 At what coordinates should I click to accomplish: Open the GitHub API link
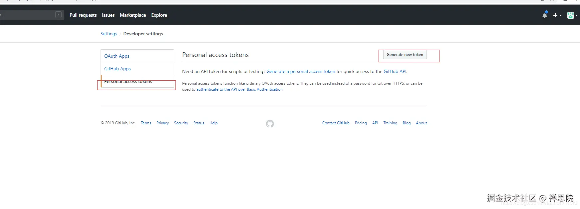point(395,71)
